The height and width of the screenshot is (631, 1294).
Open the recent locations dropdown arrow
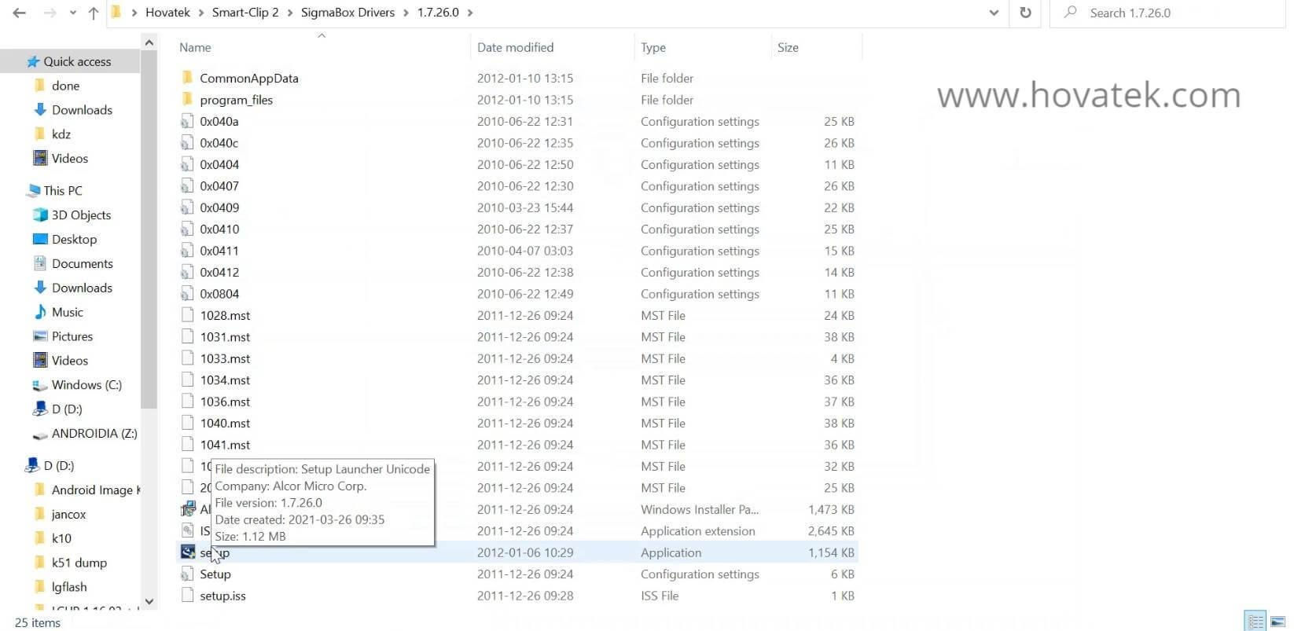tap(73, 13)
